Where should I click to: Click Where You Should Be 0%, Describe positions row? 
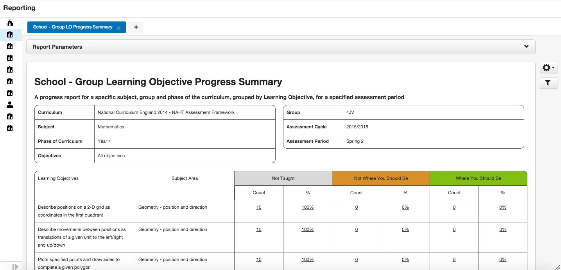point(503,207)
